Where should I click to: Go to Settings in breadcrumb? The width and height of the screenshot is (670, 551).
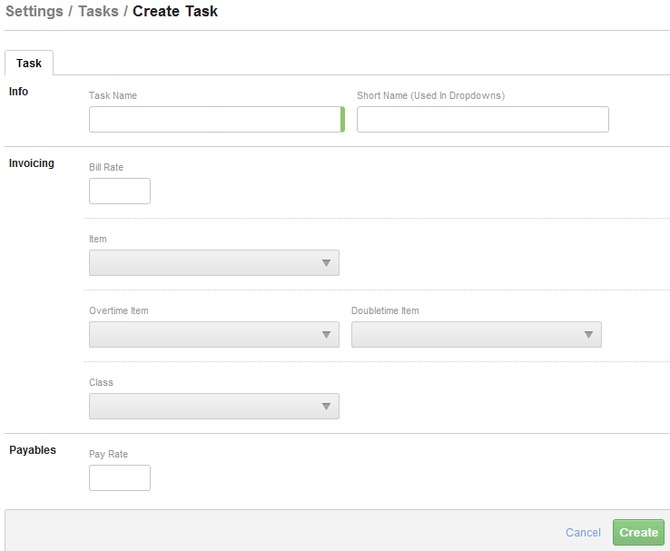34,11
